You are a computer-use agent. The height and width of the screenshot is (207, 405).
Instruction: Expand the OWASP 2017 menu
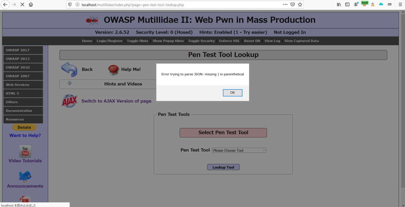pos(23,50)
